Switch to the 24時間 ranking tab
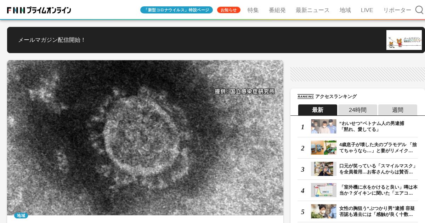The height and width of the screenshot is (223, 425). (358, 110)
